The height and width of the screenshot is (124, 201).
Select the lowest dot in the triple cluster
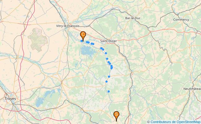click(x=111, y=68)
